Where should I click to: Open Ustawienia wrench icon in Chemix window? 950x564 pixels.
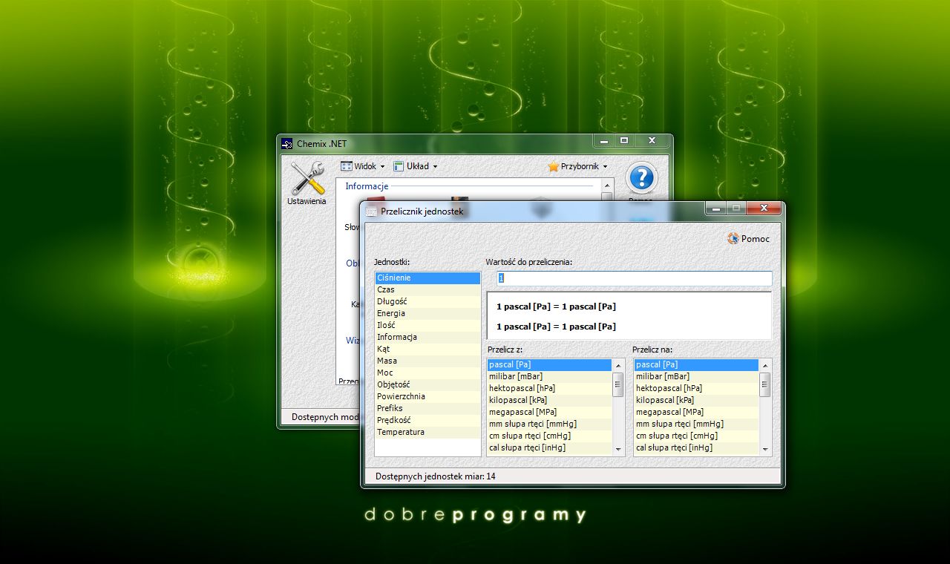307,183
